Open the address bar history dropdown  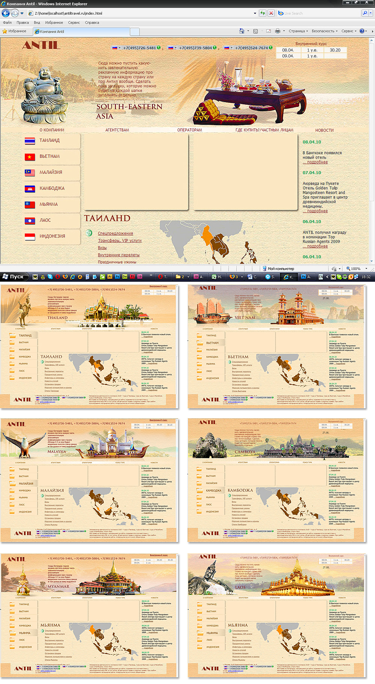(x=255, y=13)
